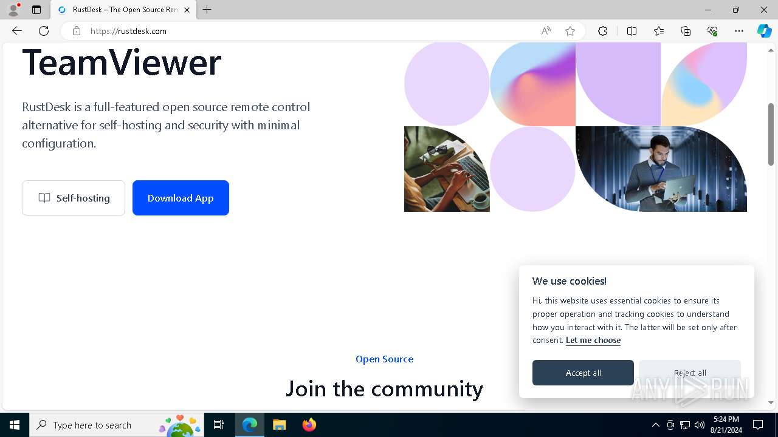This screenshot has width=778, height=437.
Task: Launch Firefox from taskbar
Action: click(309, 425)
